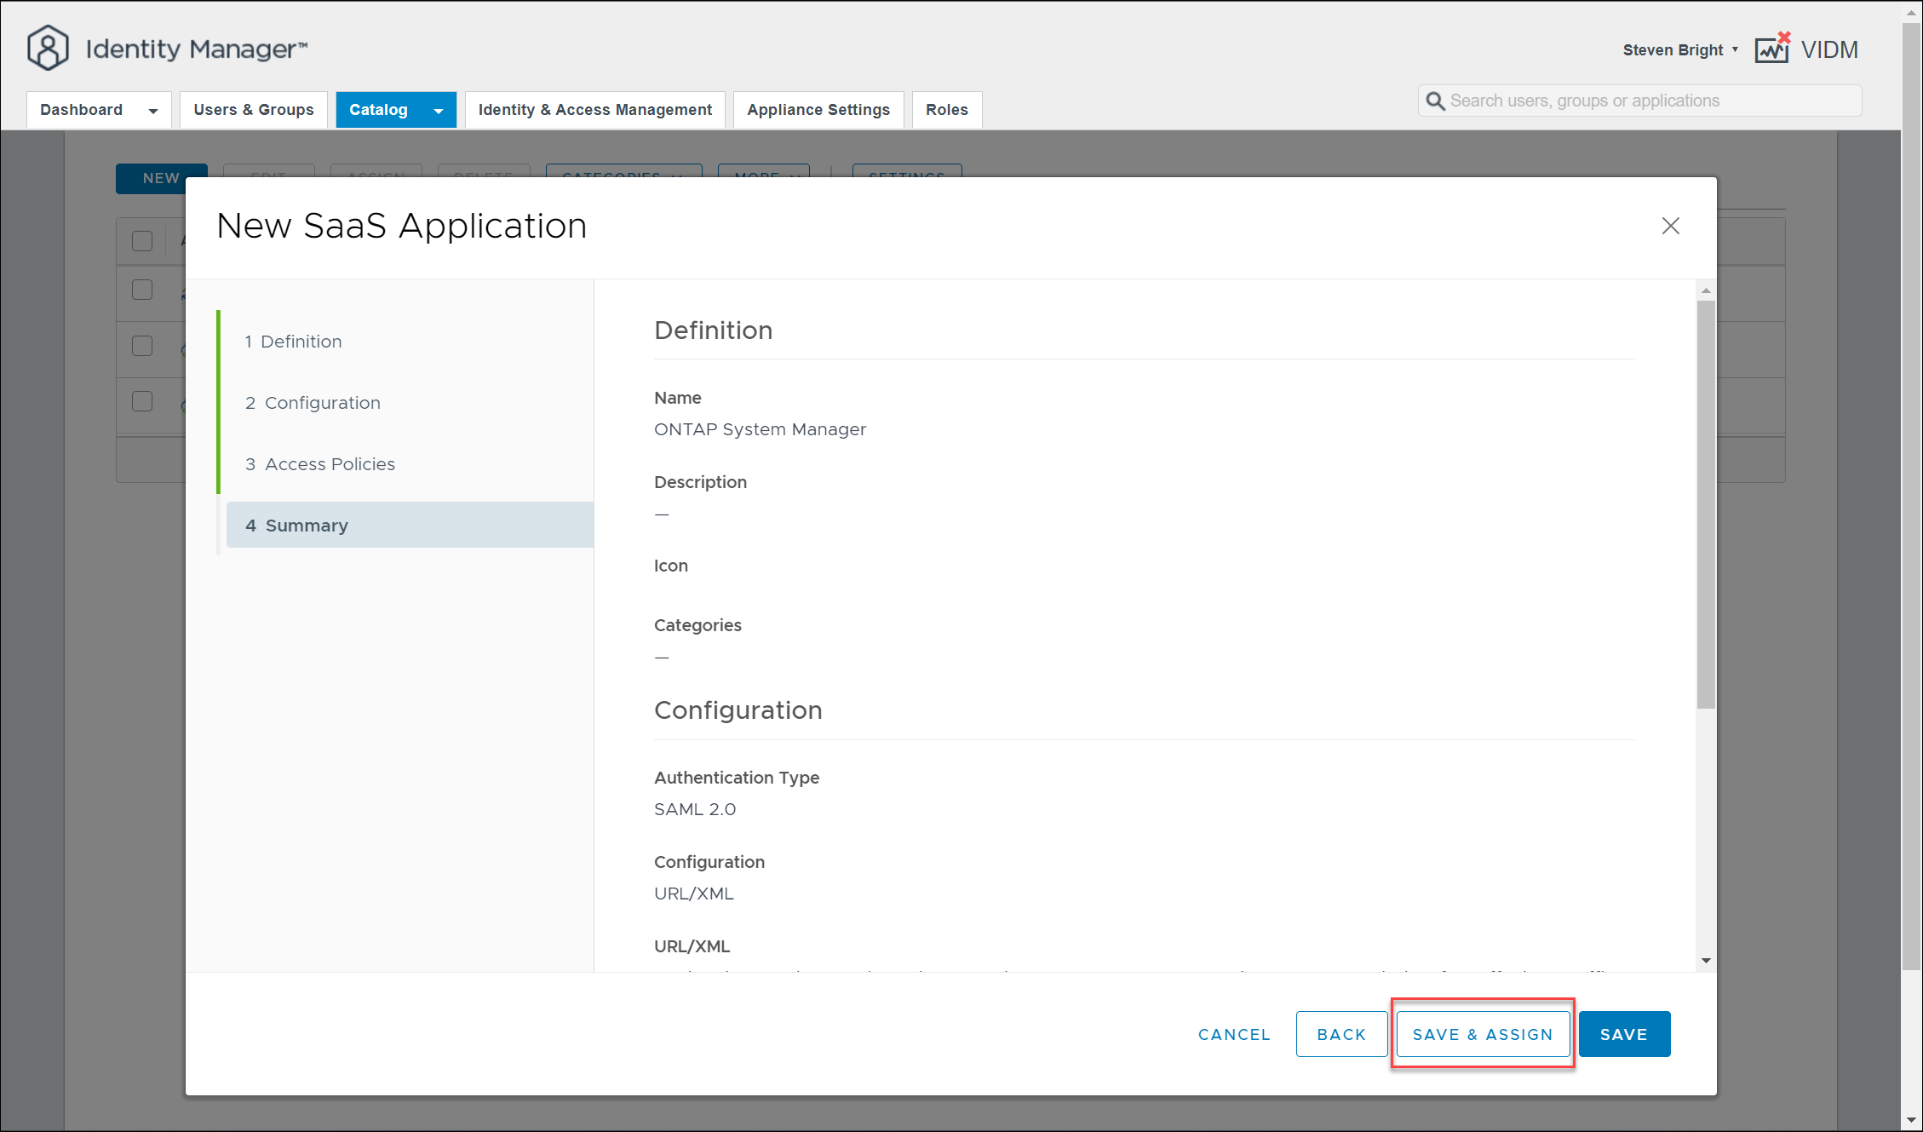The image size is (1923, 1132).
Task: Open Identity & Access Management tab
Action: click(594, 110)
